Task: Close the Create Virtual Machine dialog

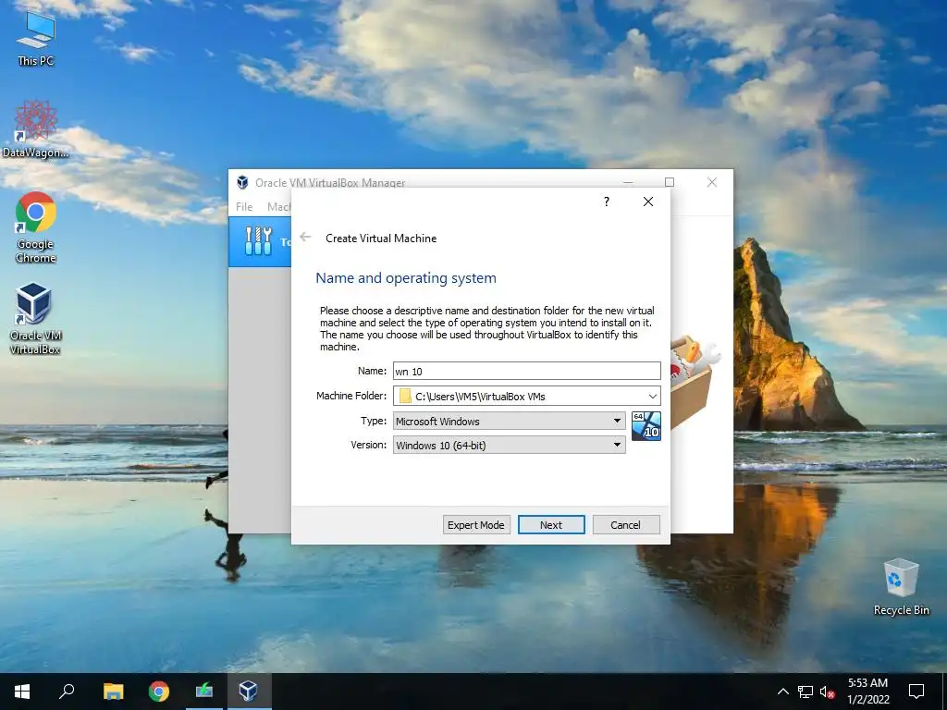Action: coord(648,202)
